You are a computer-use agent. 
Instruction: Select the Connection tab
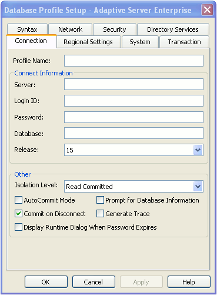click(x=31, y=41)
